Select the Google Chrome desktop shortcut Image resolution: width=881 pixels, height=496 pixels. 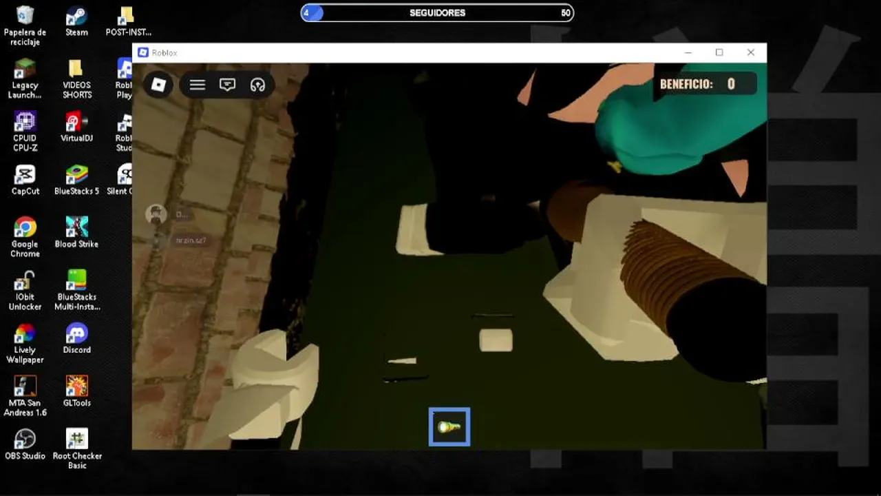coord(25,238)
